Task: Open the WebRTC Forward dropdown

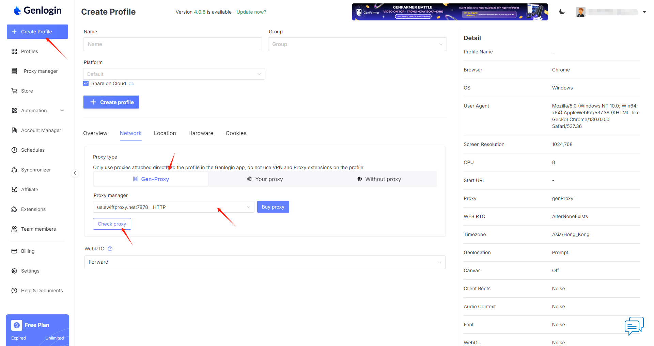Action: pyautogui.click(x=265, y=262)
